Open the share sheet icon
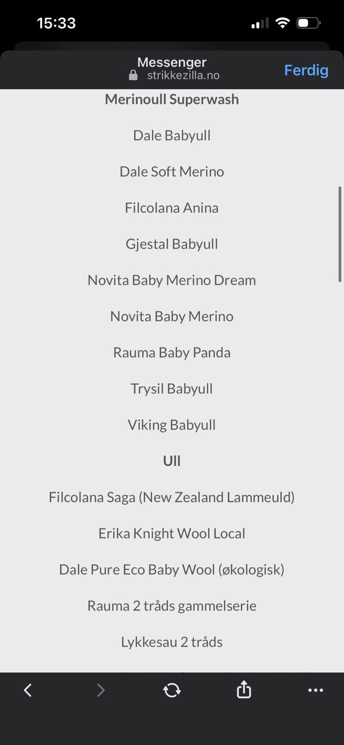Viewport: 344px width, 745px height. point(244,690)
